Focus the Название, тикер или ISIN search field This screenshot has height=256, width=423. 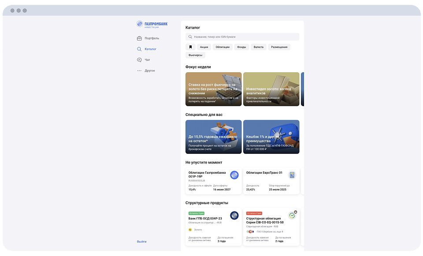[242, 37]
